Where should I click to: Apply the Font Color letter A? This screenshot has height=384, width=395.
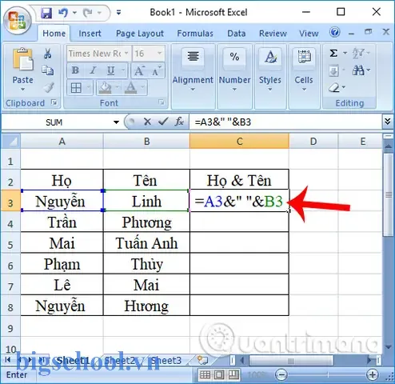[131, 87]
